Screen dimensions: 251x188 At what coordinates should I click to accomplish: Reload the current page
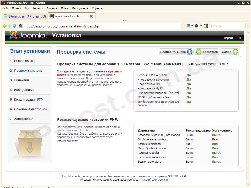click(x=15, y=26)
